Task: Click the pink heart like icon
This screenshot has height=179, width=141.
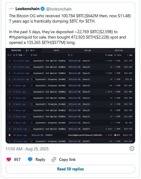Action: tap(9, 159)
